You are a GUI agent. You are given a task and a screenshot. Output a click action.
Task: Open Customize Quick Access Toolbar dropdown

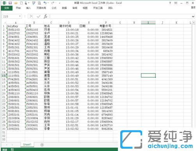pos(60,3)
